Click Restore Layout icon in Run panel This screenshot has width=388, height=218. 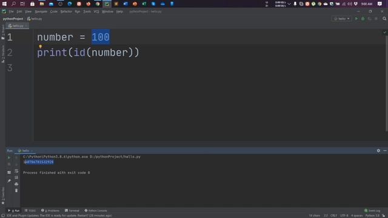click(9, 173)
